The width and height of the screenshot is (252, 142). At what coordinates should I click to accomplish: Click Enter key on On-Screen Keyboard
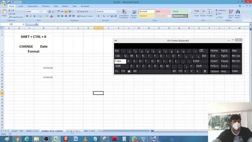200,61
